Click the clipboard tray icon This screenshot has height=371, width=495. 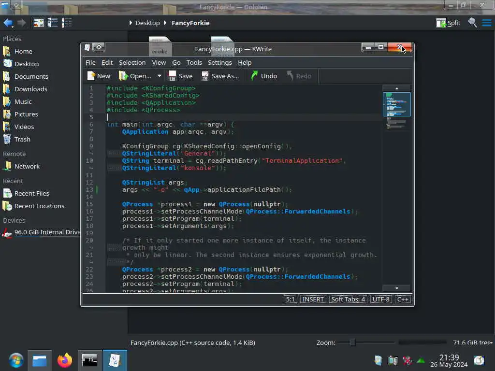tap(378, 360)
